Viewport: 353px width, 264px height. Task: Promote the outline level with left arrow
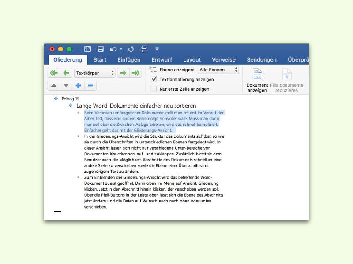click(x=66, y=73)
